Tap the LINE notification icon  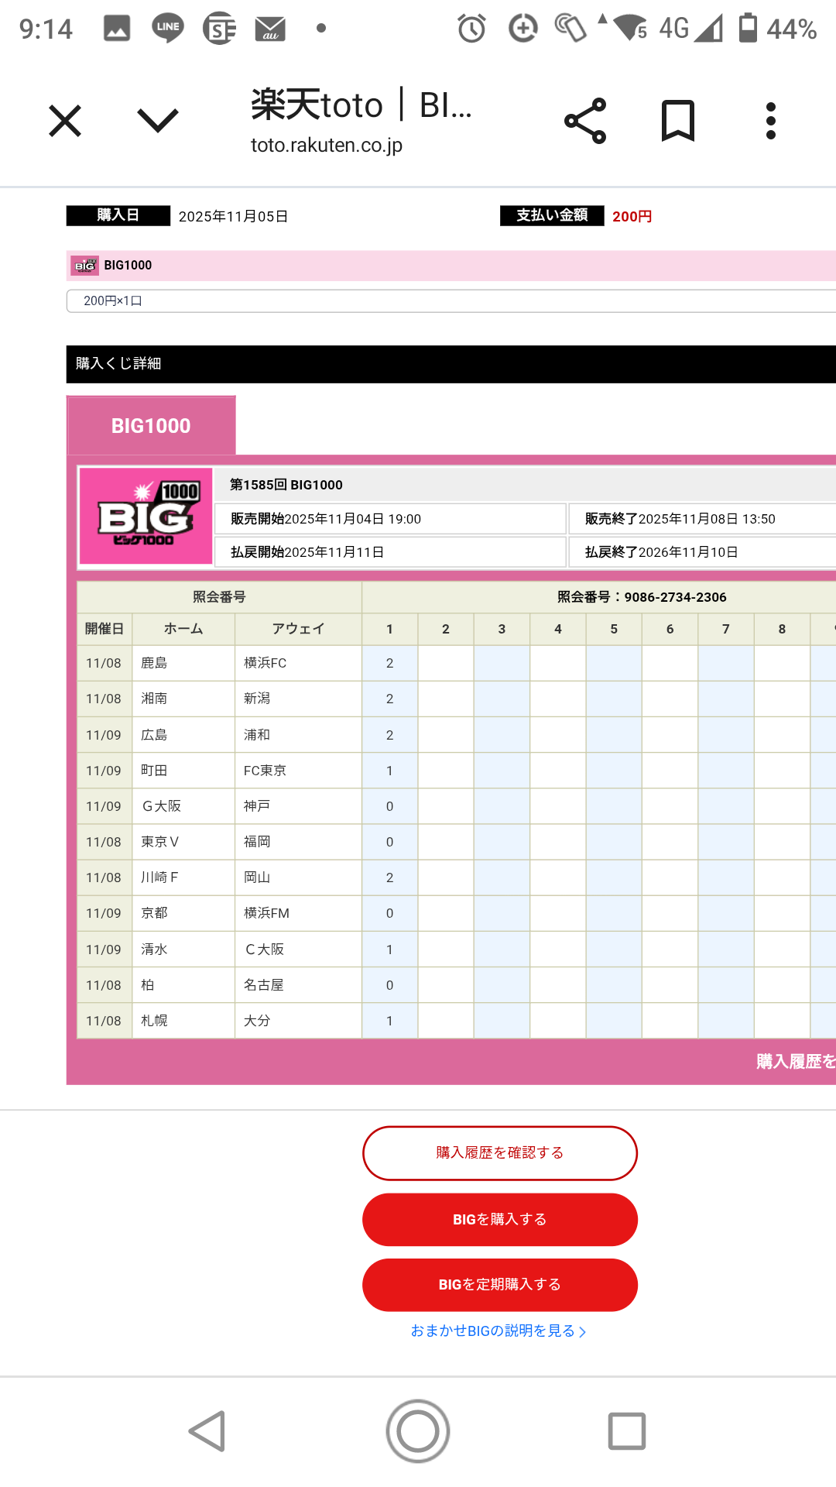[x=168, y=29]
